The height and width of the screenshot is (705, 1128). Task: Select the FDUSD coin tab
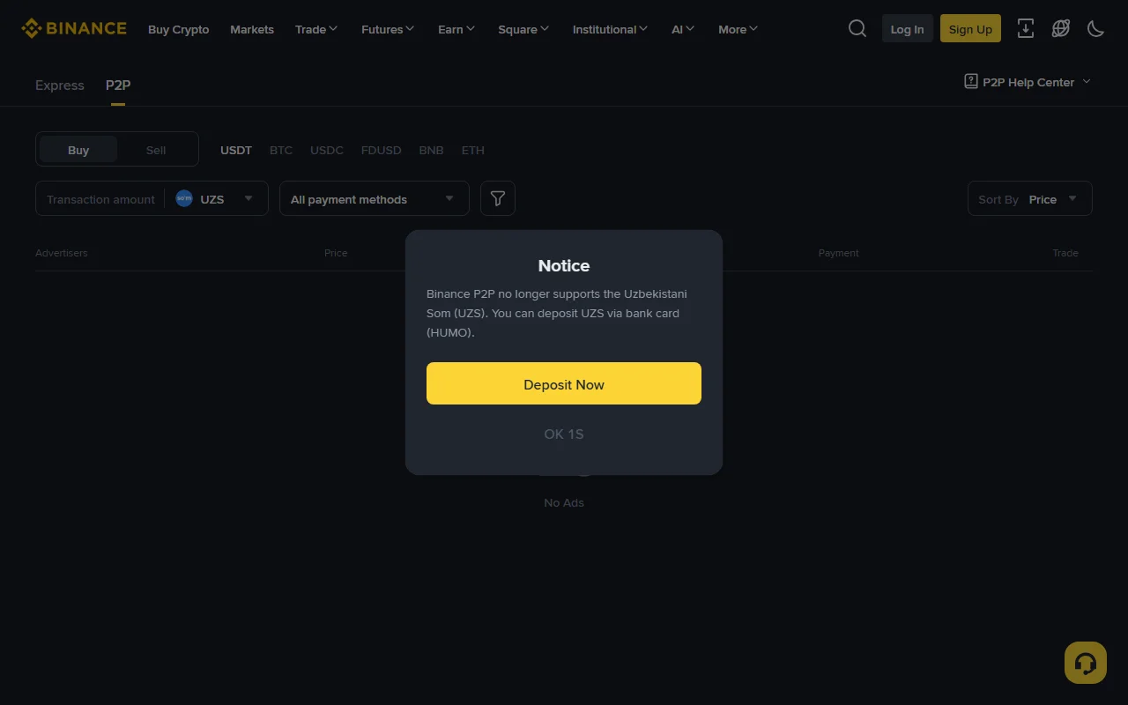click(x=382, y=150)
